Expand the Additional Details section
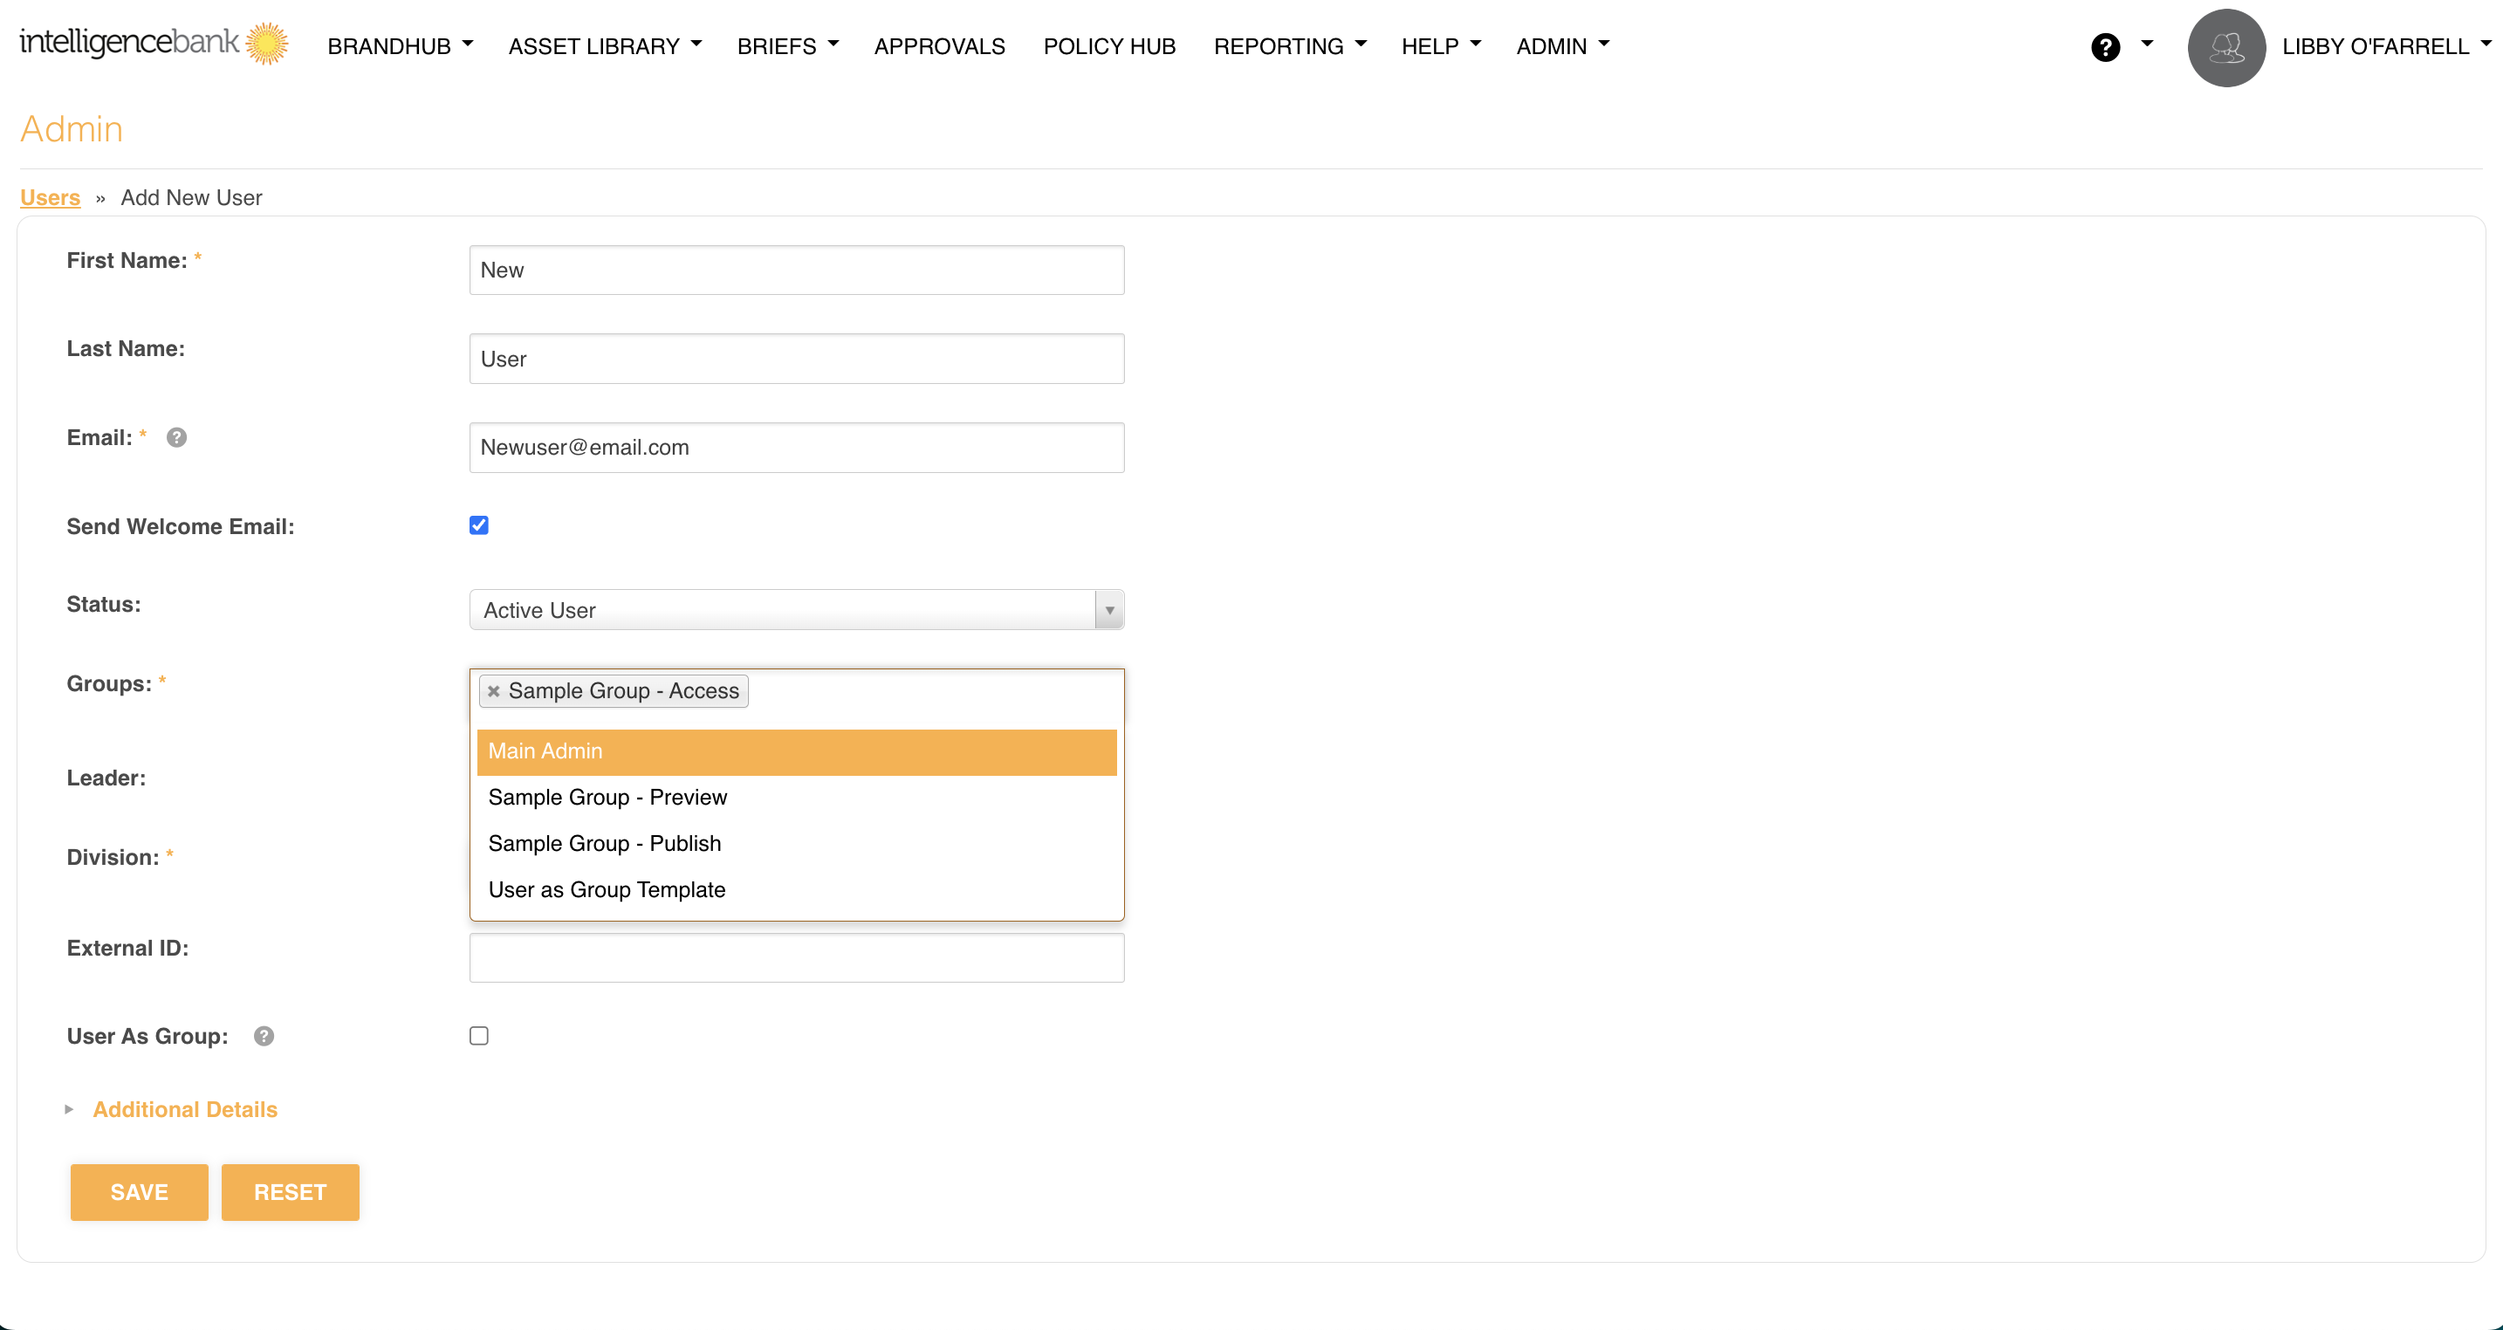2503x1330 pixels. [185, 1109]
